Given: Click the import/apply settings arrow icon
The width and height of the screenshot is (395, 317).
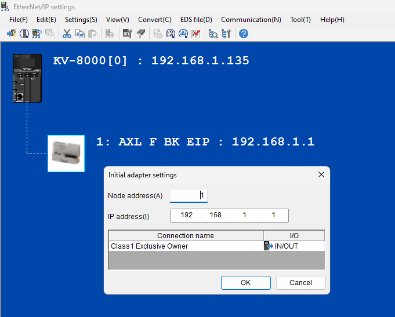Looking at the screenshot, I should tap(12, 34).
